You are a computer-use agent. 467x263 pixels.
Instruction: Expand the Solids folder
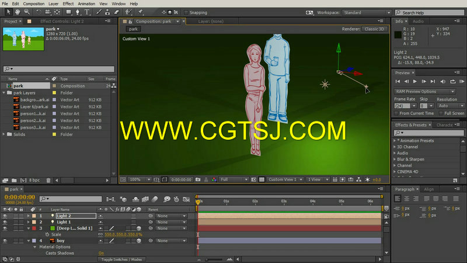(x=4, y=134)
